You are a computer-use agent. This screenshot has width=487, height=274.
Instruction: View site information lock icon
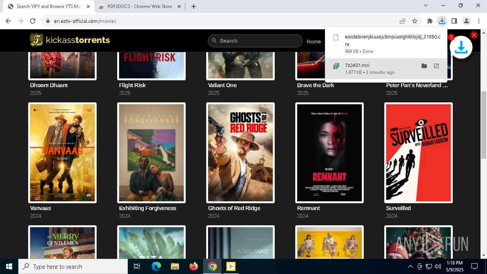(x=48, y=21)
